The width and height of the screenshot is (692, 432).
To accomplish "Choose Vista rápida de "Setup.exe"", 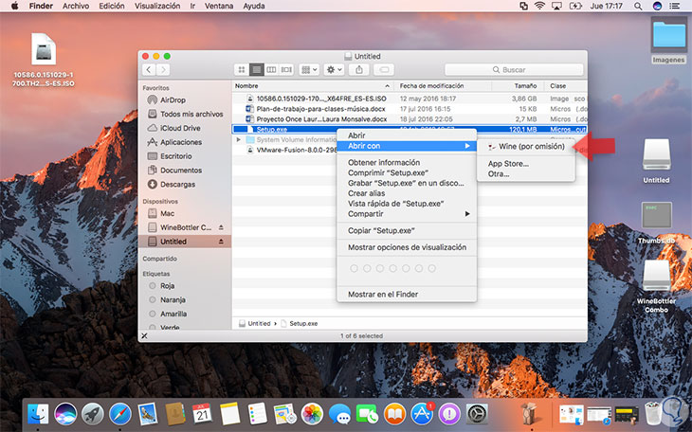I will pos(407,204).
